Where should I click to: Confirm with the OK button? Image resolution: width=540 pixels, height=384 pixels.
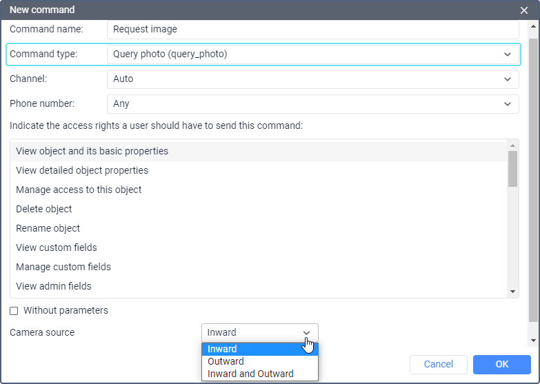(x=502, y=365)
